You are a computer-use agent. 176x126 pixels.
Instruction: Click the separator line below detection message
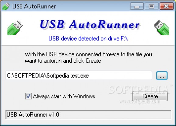[x=88, y=45]
